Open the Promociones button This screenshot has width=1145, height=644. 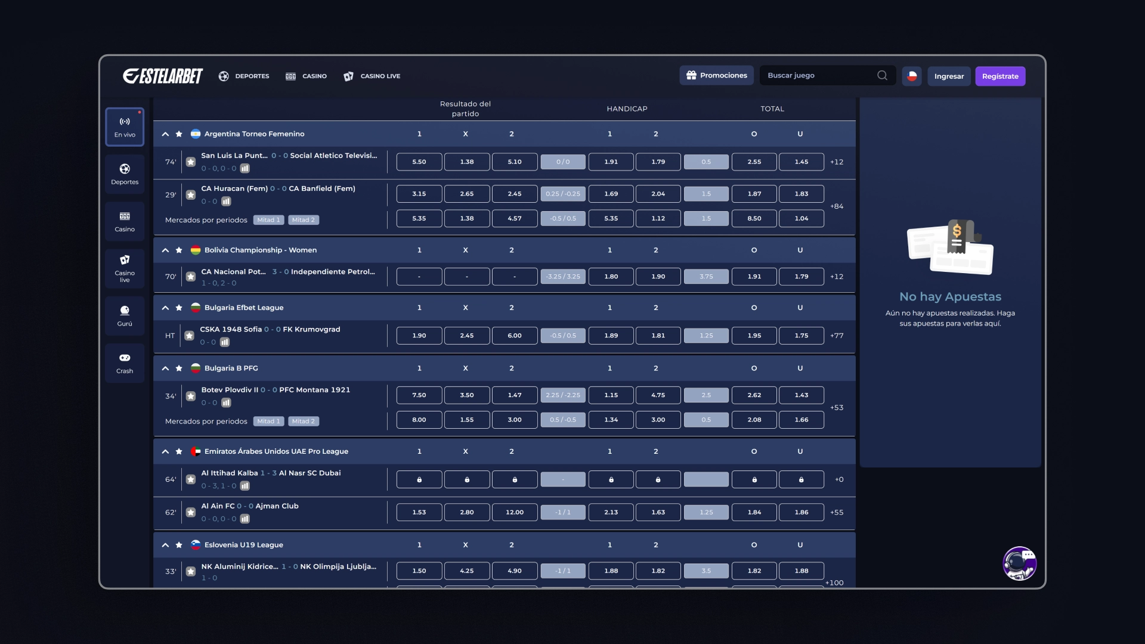coord(717,75)
